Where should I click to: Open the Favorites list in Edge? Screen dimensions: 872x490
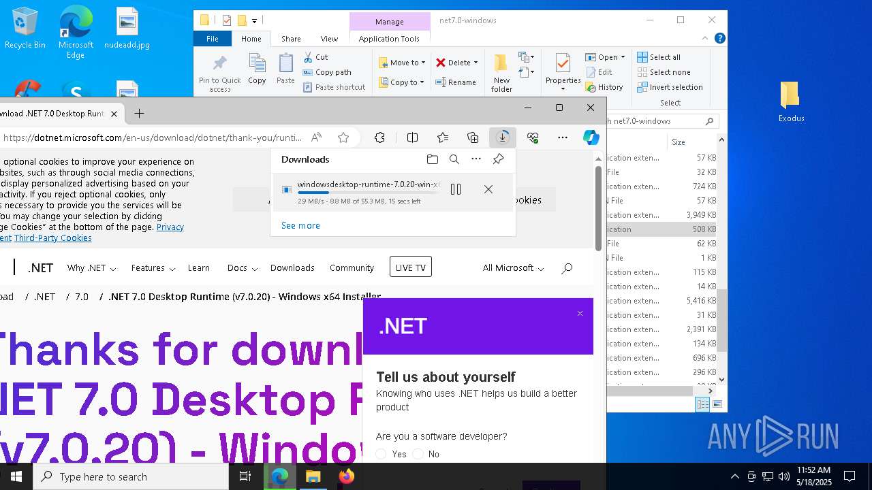tap(443, 137)
